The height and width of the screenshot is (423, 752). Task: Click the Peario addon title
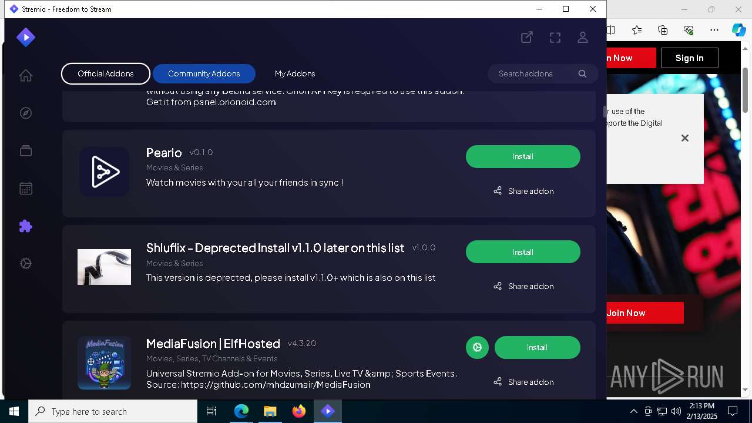pos(164,153)
